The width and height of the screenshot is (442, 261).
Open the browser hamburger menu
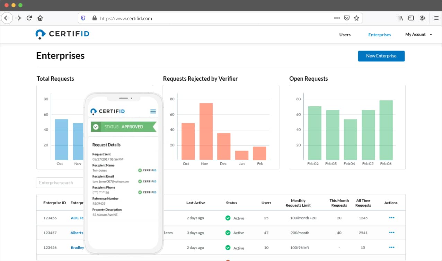click(x=436, y=18)
